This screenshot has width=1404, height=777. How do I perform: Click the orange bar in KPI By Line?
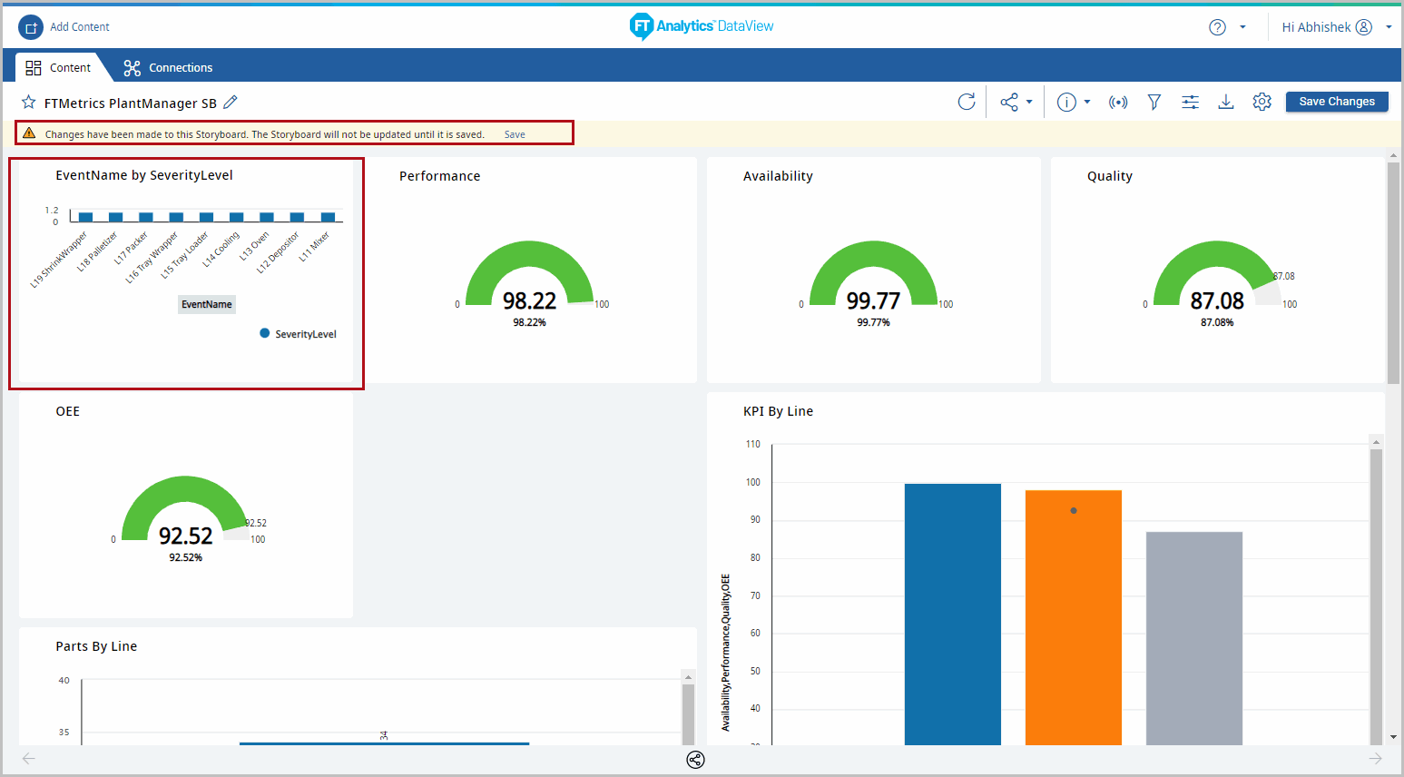pyautogui.click(x=1074, y=617)
